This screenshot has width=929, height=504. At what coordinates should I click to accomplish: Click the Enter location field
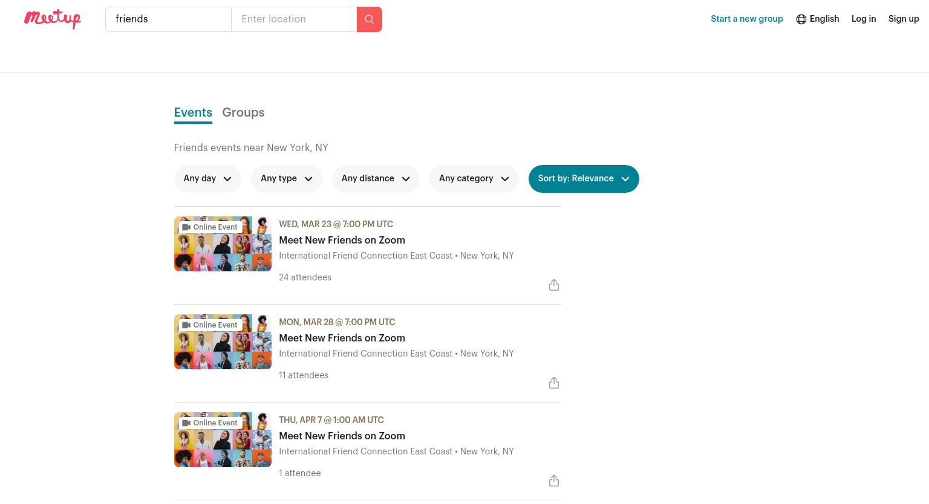pos(294,19)
